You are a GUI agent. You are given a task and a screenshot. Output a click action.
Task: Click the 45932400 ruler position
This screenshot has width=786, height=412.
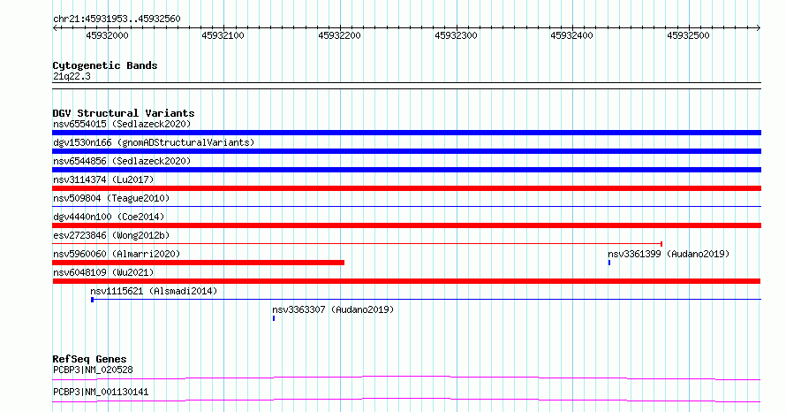(x=572, y=35)
